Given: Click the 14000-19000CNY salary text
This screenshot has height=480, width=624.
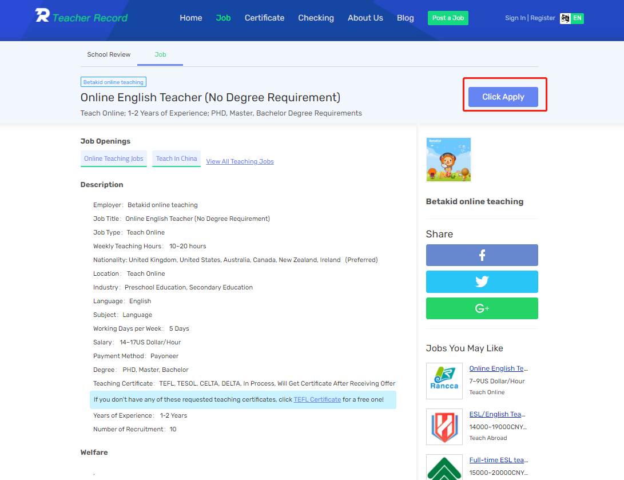Looking at the screenshot, I should coord(498,427).
